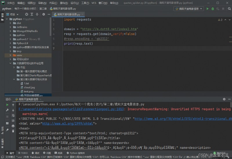Viewport: 232px width, 159px height.
Task: Expand the MongoDB与Redis folder
Action: click(x=10, y=31)
